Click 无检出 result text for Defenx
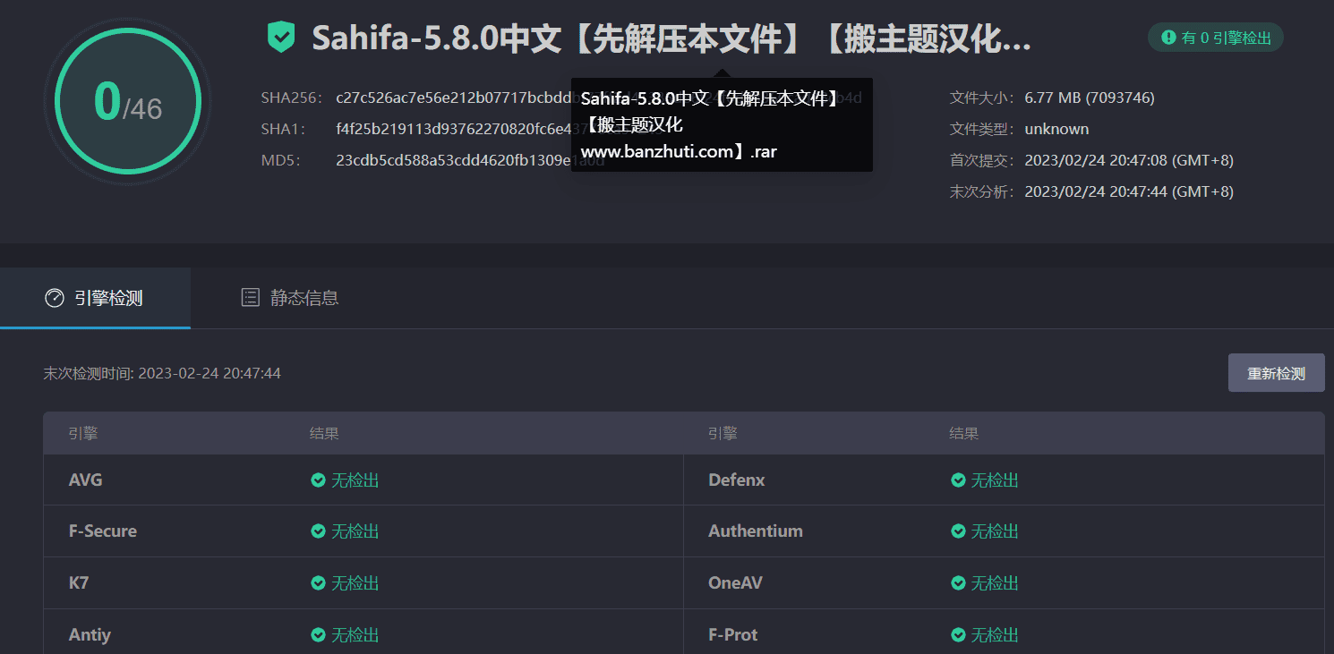 [996, 480]
